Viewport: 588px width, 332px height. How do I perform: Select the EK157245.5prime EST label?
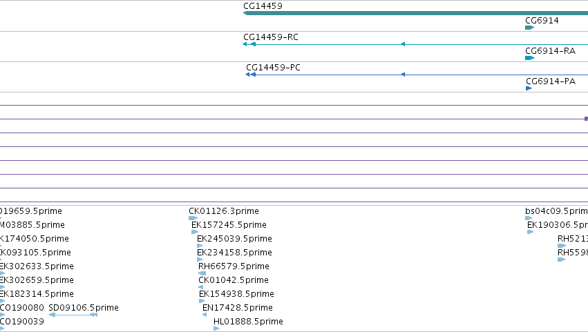click(x=229, y=225)
